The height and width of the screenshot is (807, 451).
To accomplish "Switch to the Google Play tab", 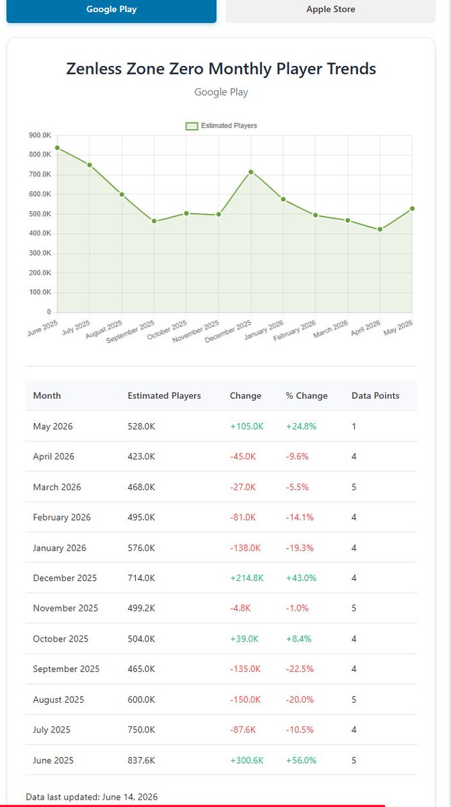I will pos(111,10).
